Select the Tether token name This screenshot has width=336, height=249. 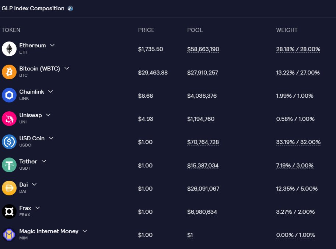point(28,162)
